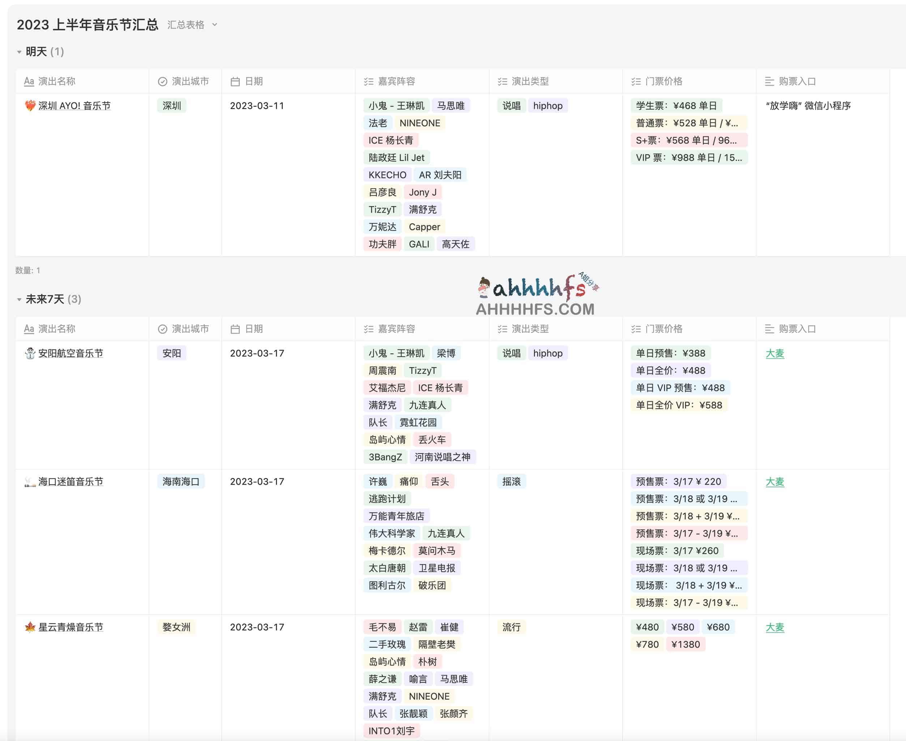The height and width of the screenshot is (741, 906).
Task: Open 大麦 link for 安阳航空音乐节
Action: point(775,353)
